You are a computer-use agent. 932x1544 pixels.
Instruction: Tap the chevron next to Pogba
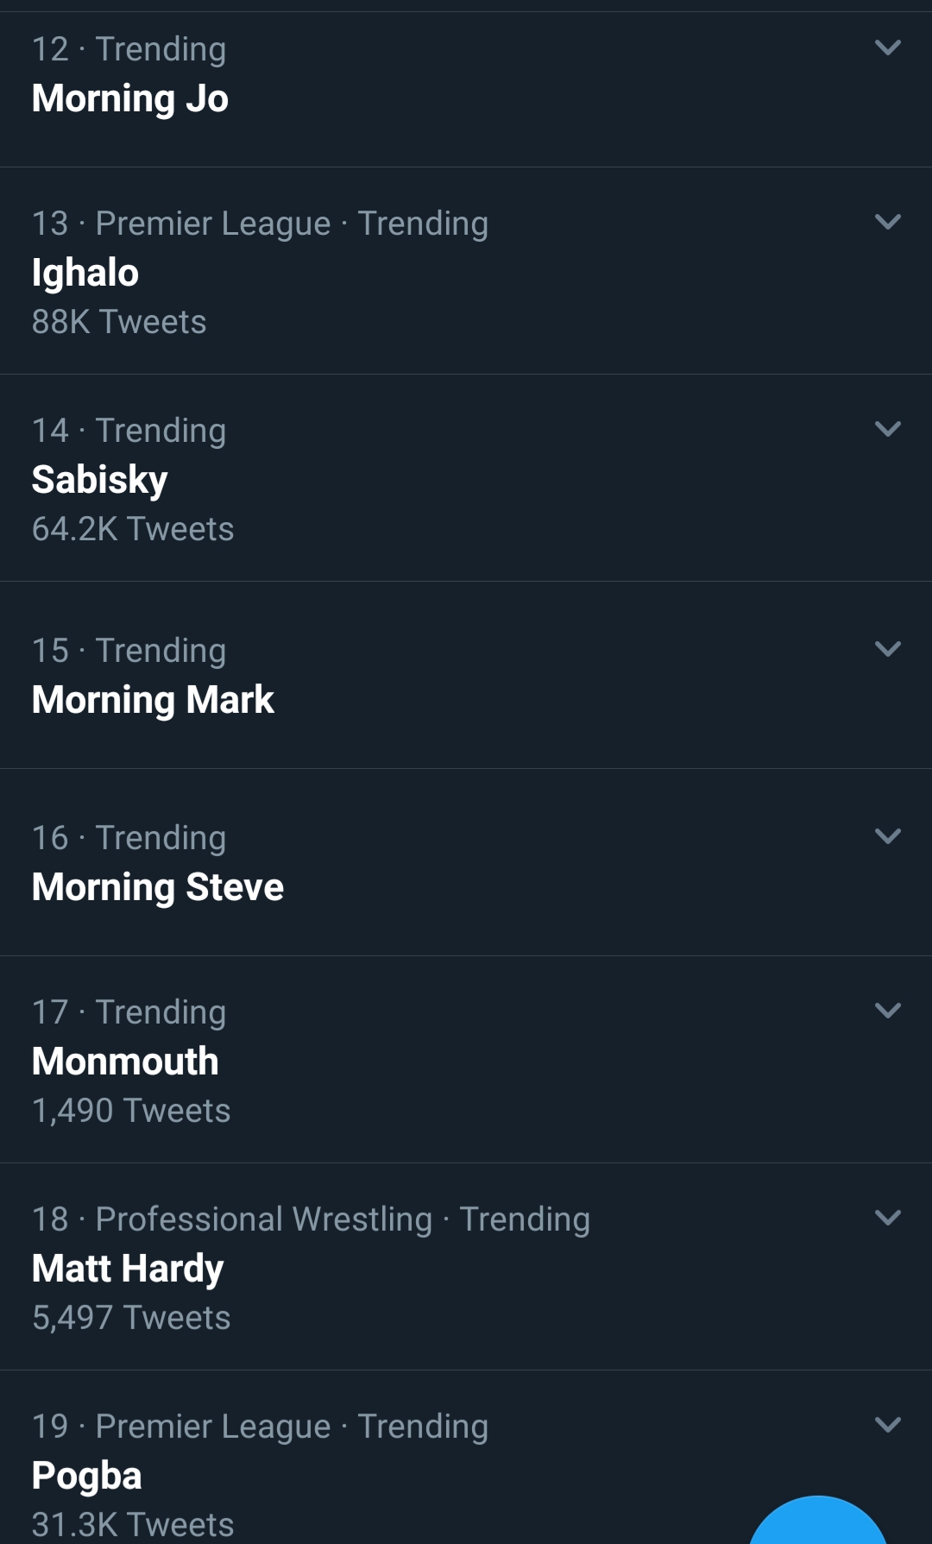tap(887, 1425)
